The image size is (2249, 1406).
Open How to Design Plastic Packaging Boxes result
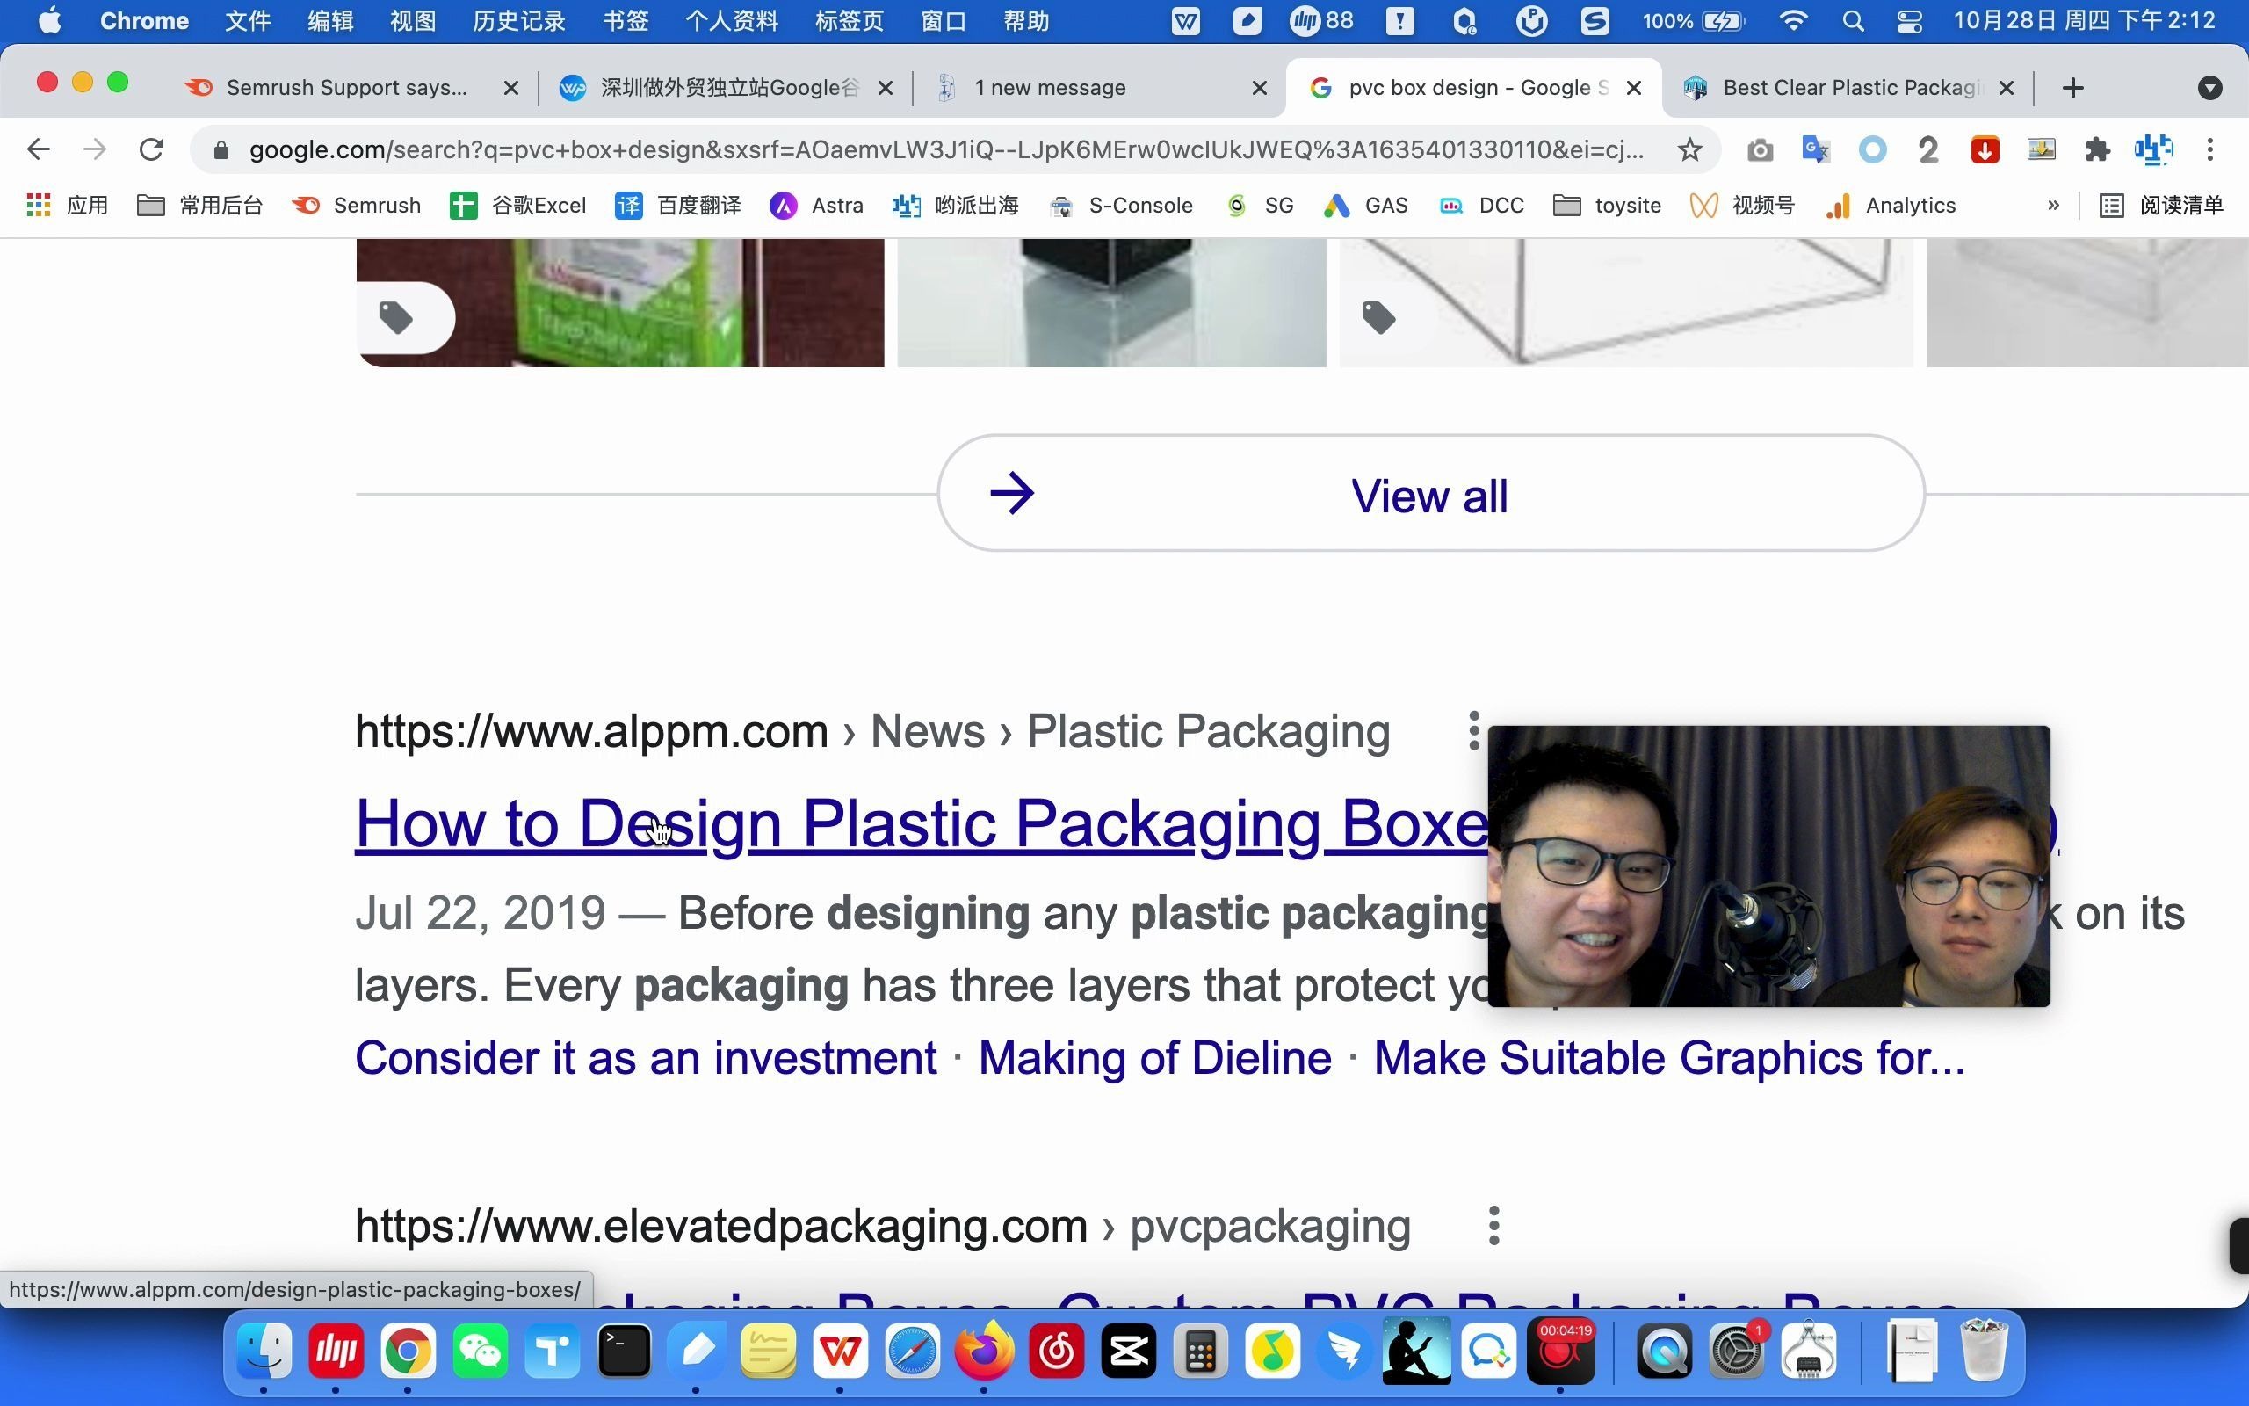coord(922,824)
